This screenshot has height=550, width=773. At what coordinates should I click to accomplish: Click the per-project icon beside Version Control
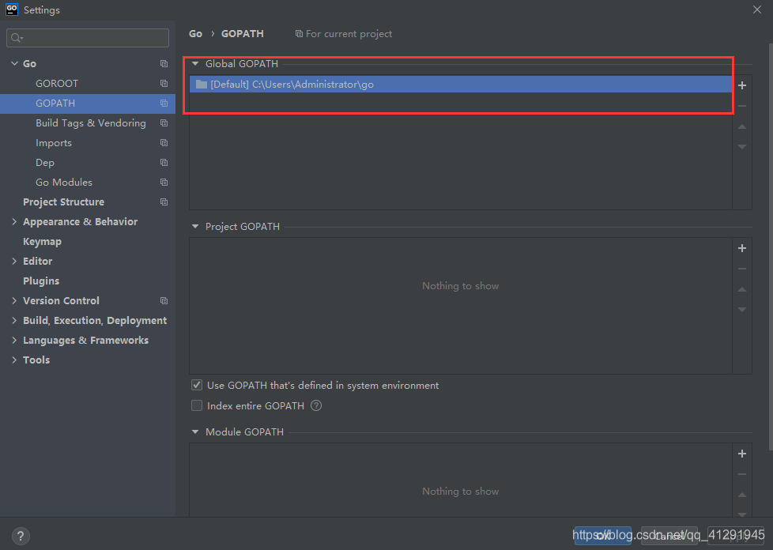pyautogui.click(x=164, y=300)
